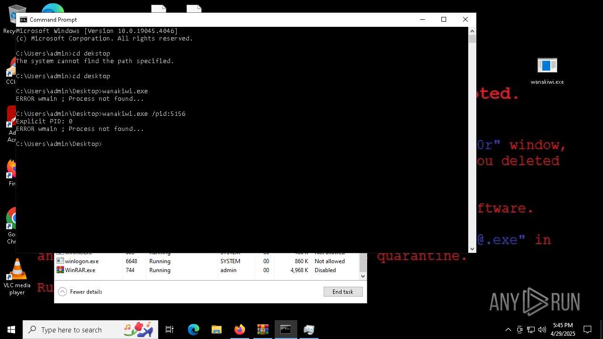Switch to Task Manager taskbar button
The height and width of the screenshot is (339, 603).
pos(309,330)
